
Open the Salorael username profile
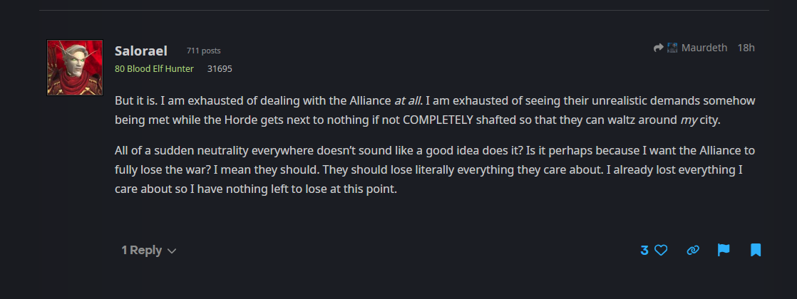point(141,51)
